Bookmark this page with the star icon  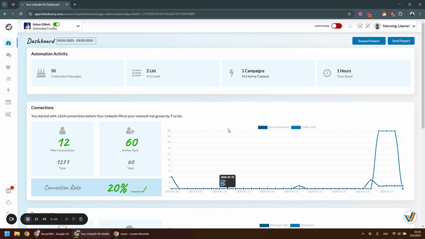[349, 14]
